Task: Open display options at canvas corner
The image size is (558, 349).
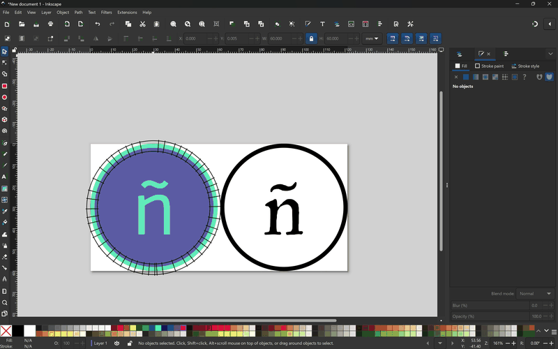Action: (441, 50)
